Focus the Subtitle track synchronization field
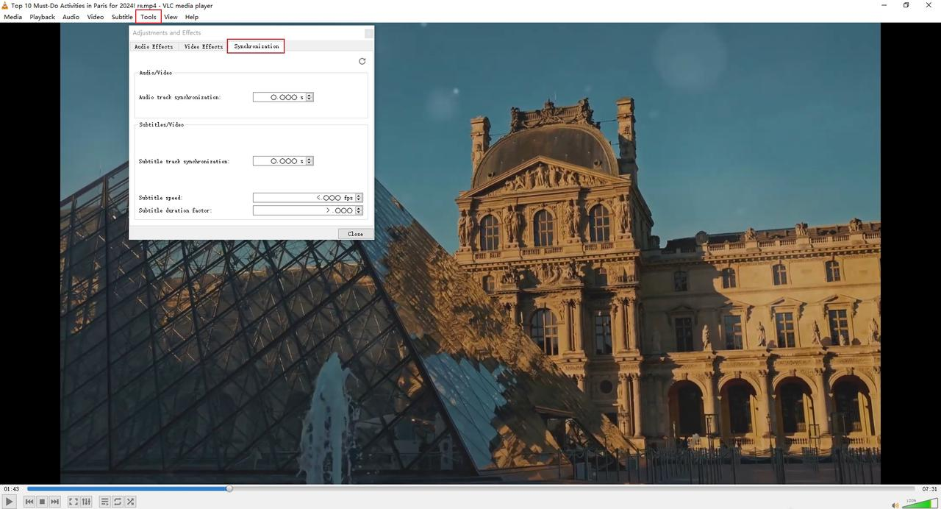Image resolution: width=941 pixels, height=509 pixels. point(279,161)
